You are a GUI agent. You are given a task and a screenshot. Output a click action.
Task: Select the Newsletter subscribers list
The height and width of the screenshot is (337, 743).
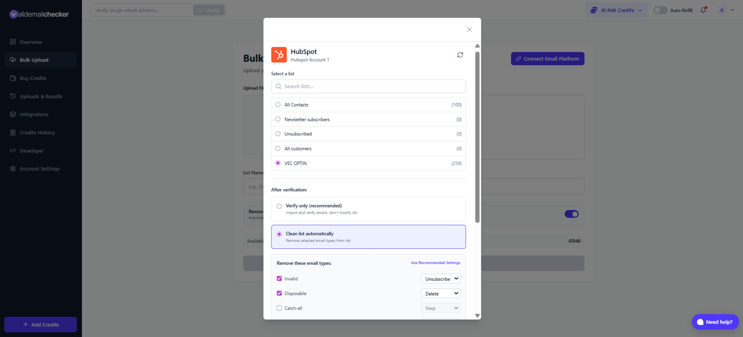[x=369, y=119]
